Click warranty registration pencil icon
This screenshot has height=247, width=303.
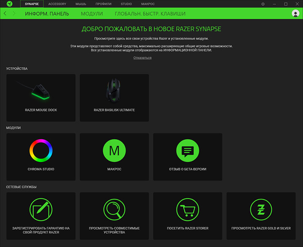(x=41, y=209)
